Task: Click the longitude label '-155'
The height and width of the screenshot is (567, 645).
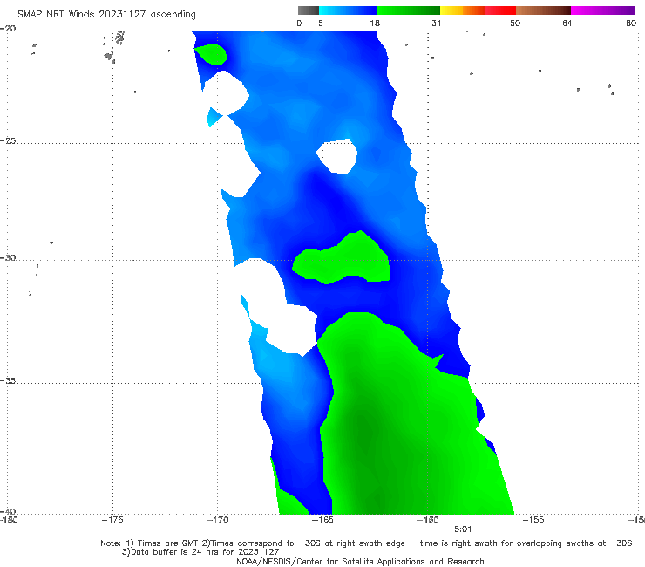Action: pos(533,520)
